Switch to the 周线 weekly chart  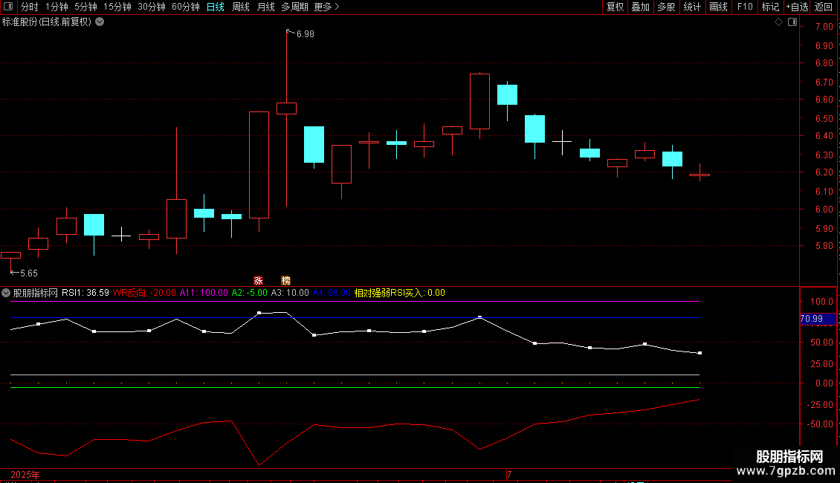[x=241, y=7]
